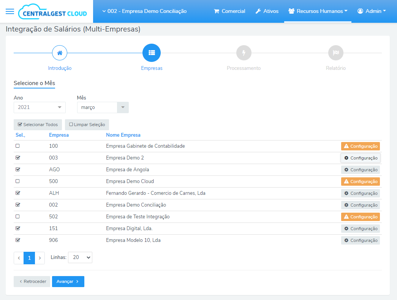397x300 pixels.
Task: Click company code ALH cell
Action: pos(54,193)
